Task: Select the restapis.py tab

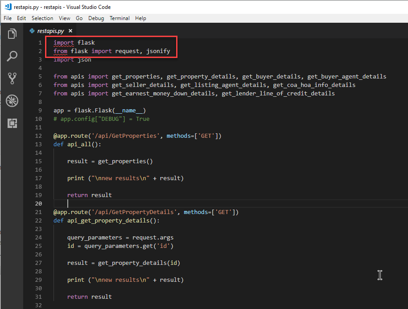Action: pyautogui.click(x=51, y=31)
